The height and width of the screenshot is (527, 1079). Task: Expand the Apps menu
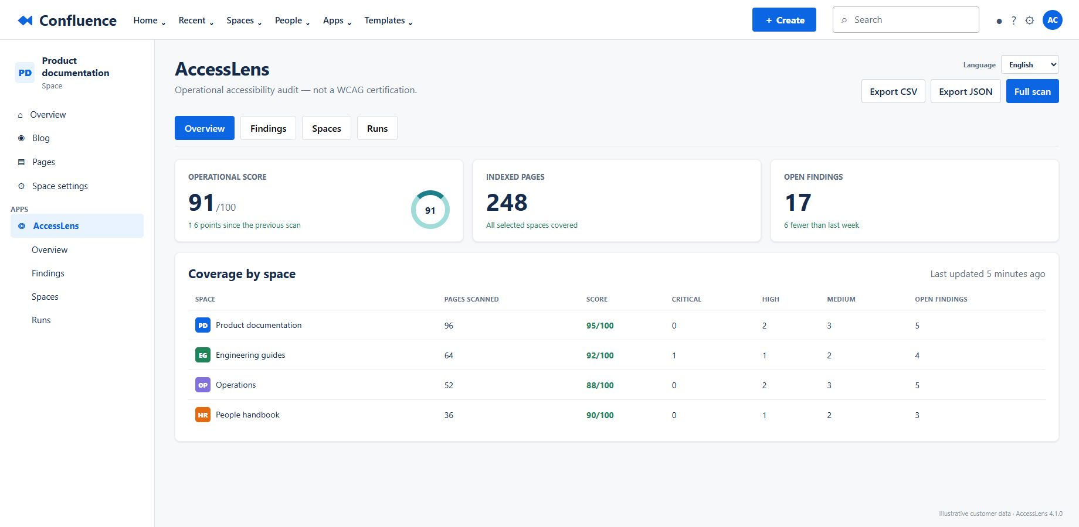(337, 20)
